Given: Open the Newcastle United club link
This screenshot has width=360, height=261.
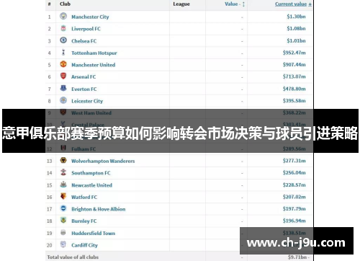Looking at the screenshot, I should (x=91, y=185).
